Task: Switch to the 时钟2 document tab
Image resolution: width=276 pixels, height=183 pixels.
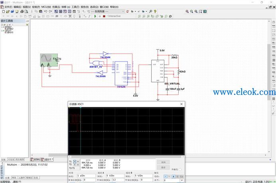Action: (36, 159)
